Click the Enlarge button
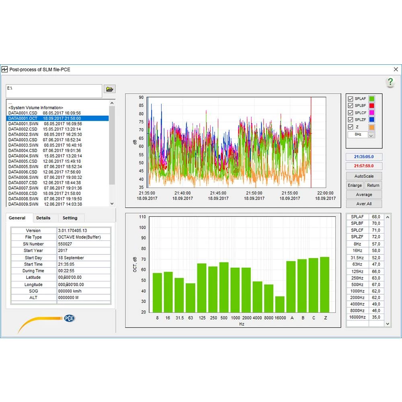Image resolution: width=402 pixels, height=402 pixels. point(355,185)
